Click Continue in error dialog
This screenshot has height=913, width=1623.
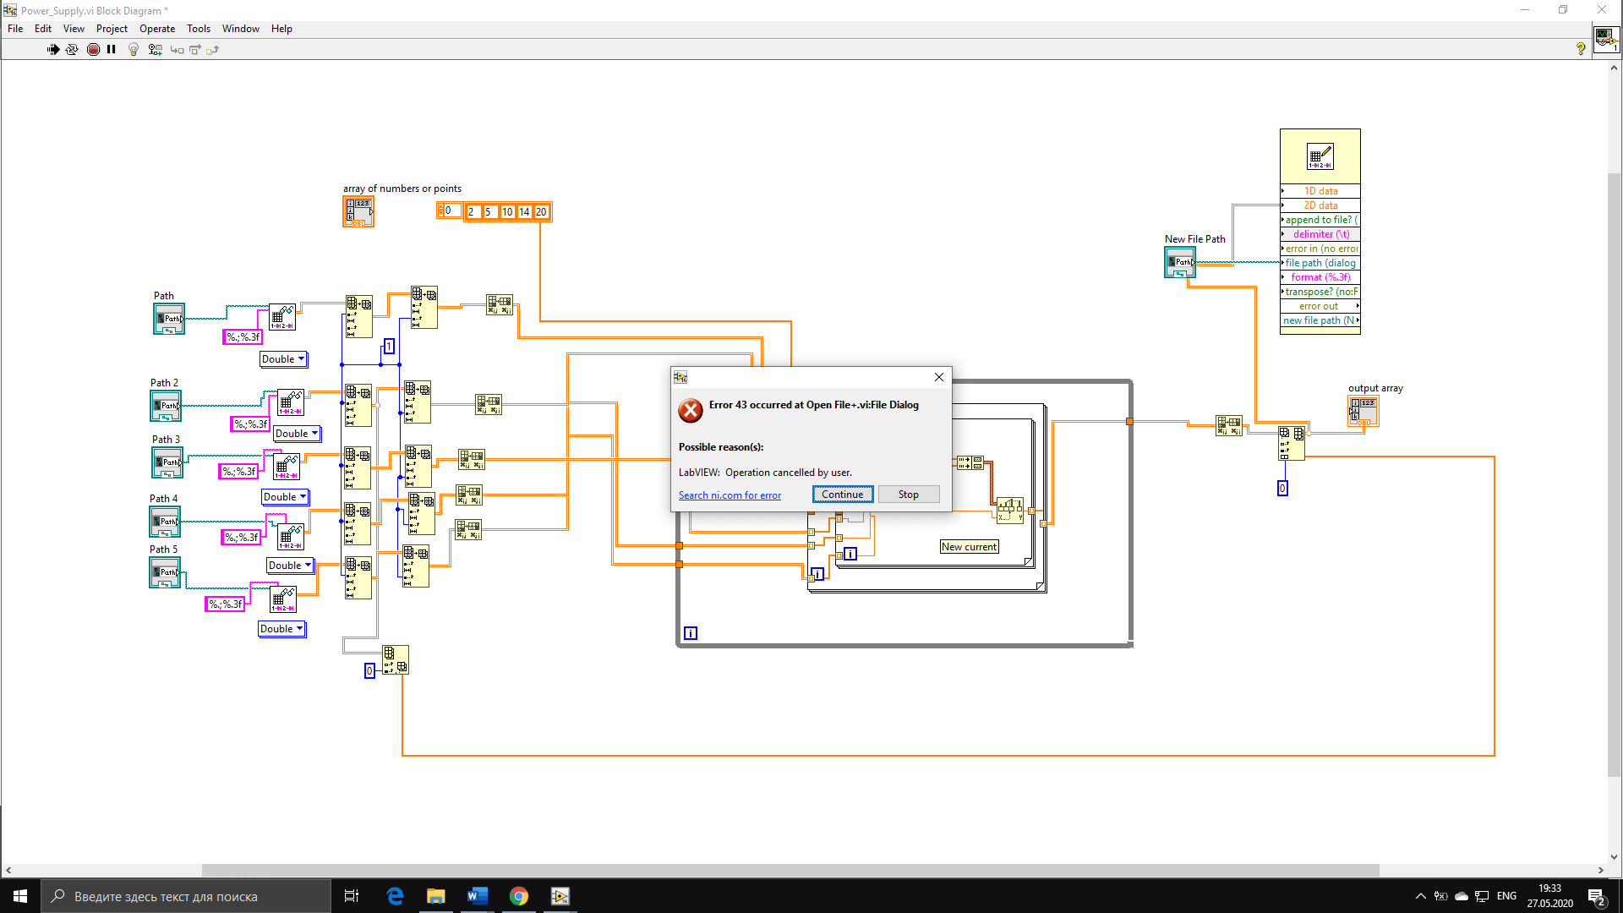(842, 495)
